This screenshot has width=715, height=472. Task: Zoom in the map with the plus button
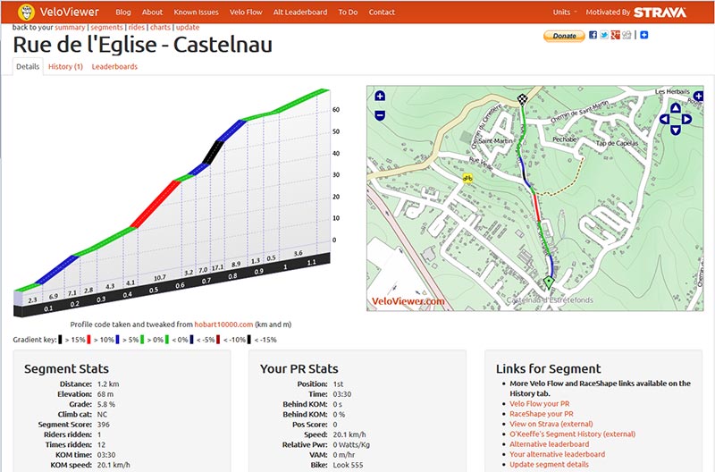pyautogui.click(x=380, y=96)
